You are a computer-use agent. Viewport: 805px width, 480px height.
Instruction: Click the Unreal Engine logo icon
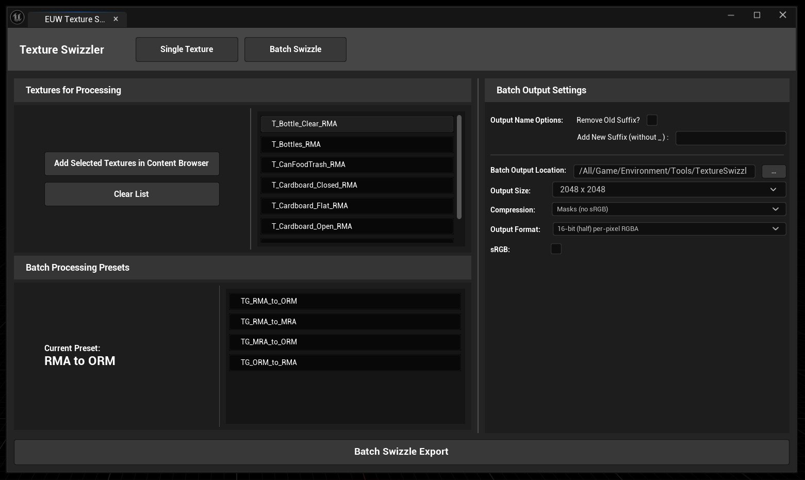coord(18,18)
